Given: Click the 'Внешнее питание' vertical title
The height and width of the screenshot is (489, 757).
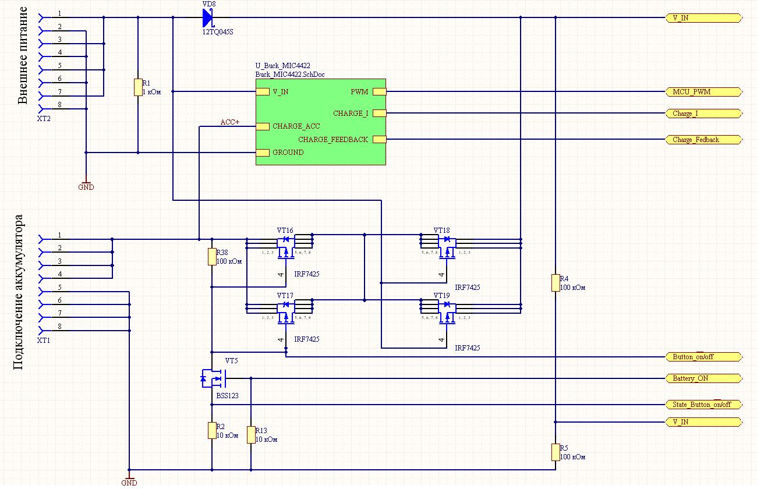Looking at the screenshot, I should pyautogui.click(x=22, y=56).
